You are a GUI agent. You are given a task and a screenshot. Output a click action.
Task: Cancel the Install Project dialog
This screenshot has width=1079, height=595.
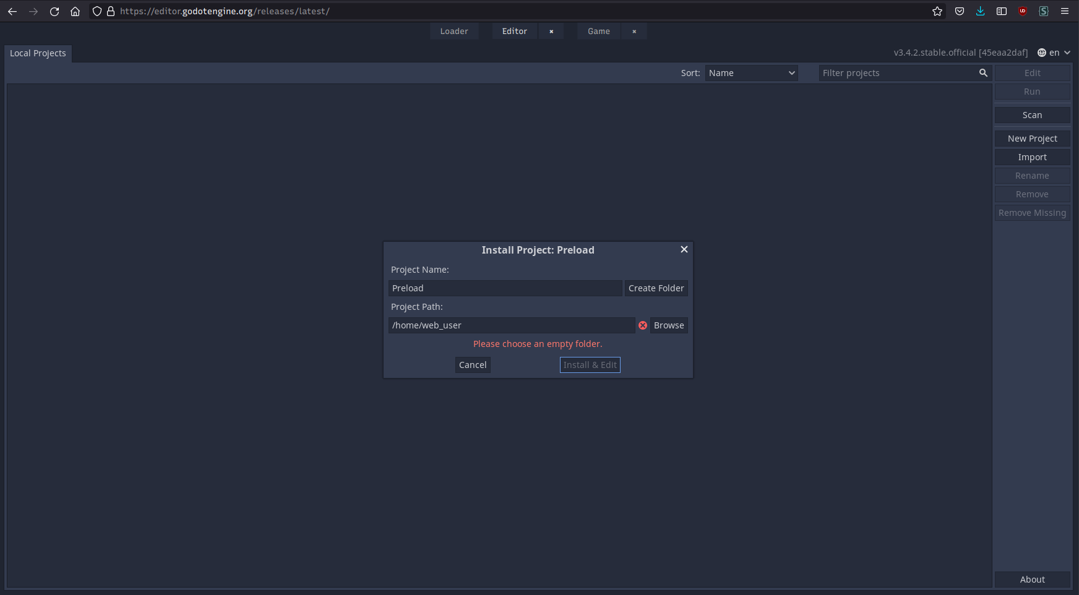click(473, 364)
